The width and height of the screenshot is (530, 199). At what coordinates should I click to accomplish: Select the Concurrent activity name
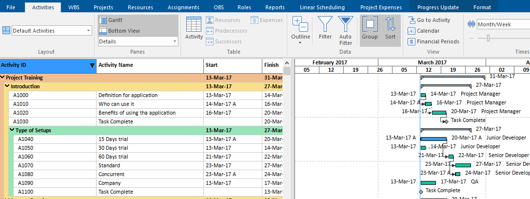111,174
